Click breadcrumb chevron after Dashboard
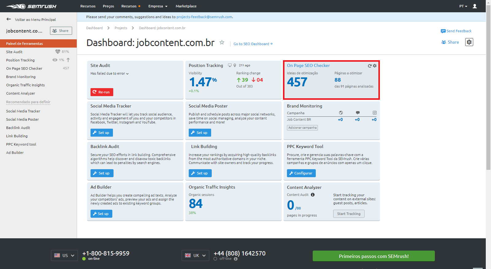 (x=109, y=28)
